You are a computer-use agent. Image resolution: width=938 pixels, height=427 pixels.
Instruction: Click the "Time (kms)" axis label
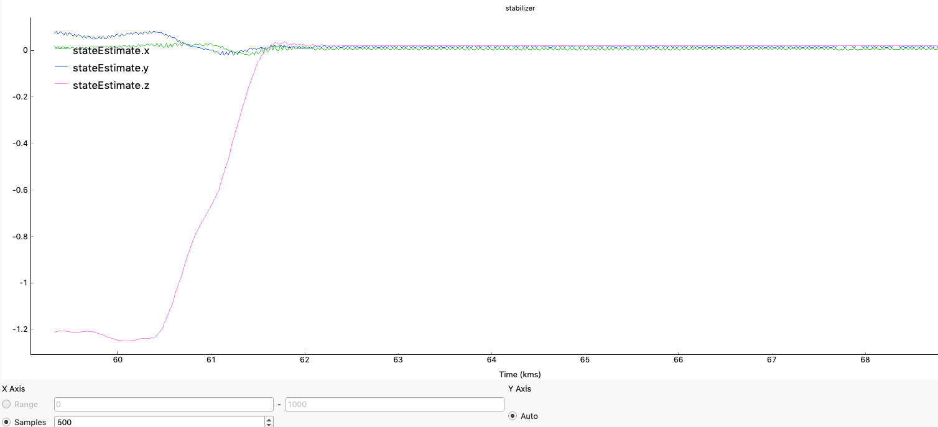click(519, 374)
